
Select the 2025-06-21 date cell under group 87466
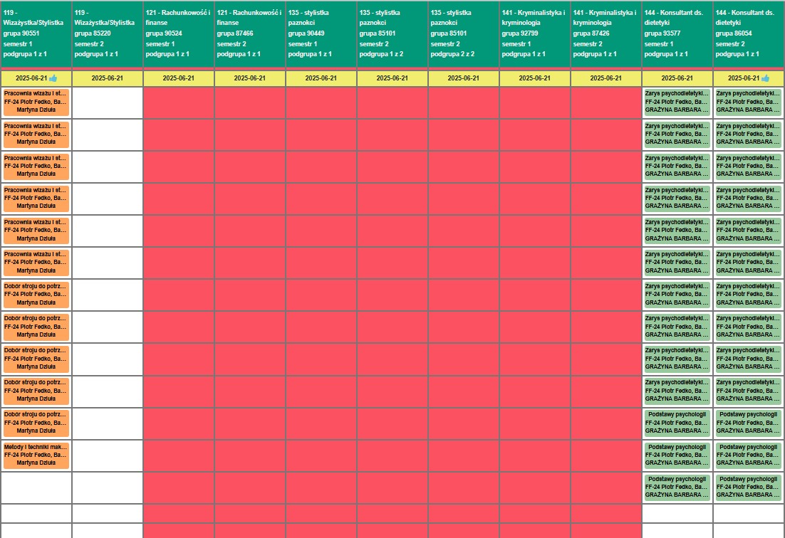250,78
